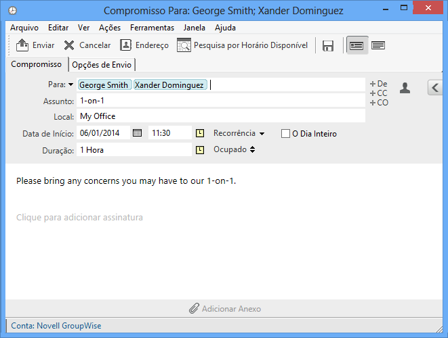448x338 pixels.
Task: Toggle the O Dia Inteiro checkbox
Action: [285, 134]
